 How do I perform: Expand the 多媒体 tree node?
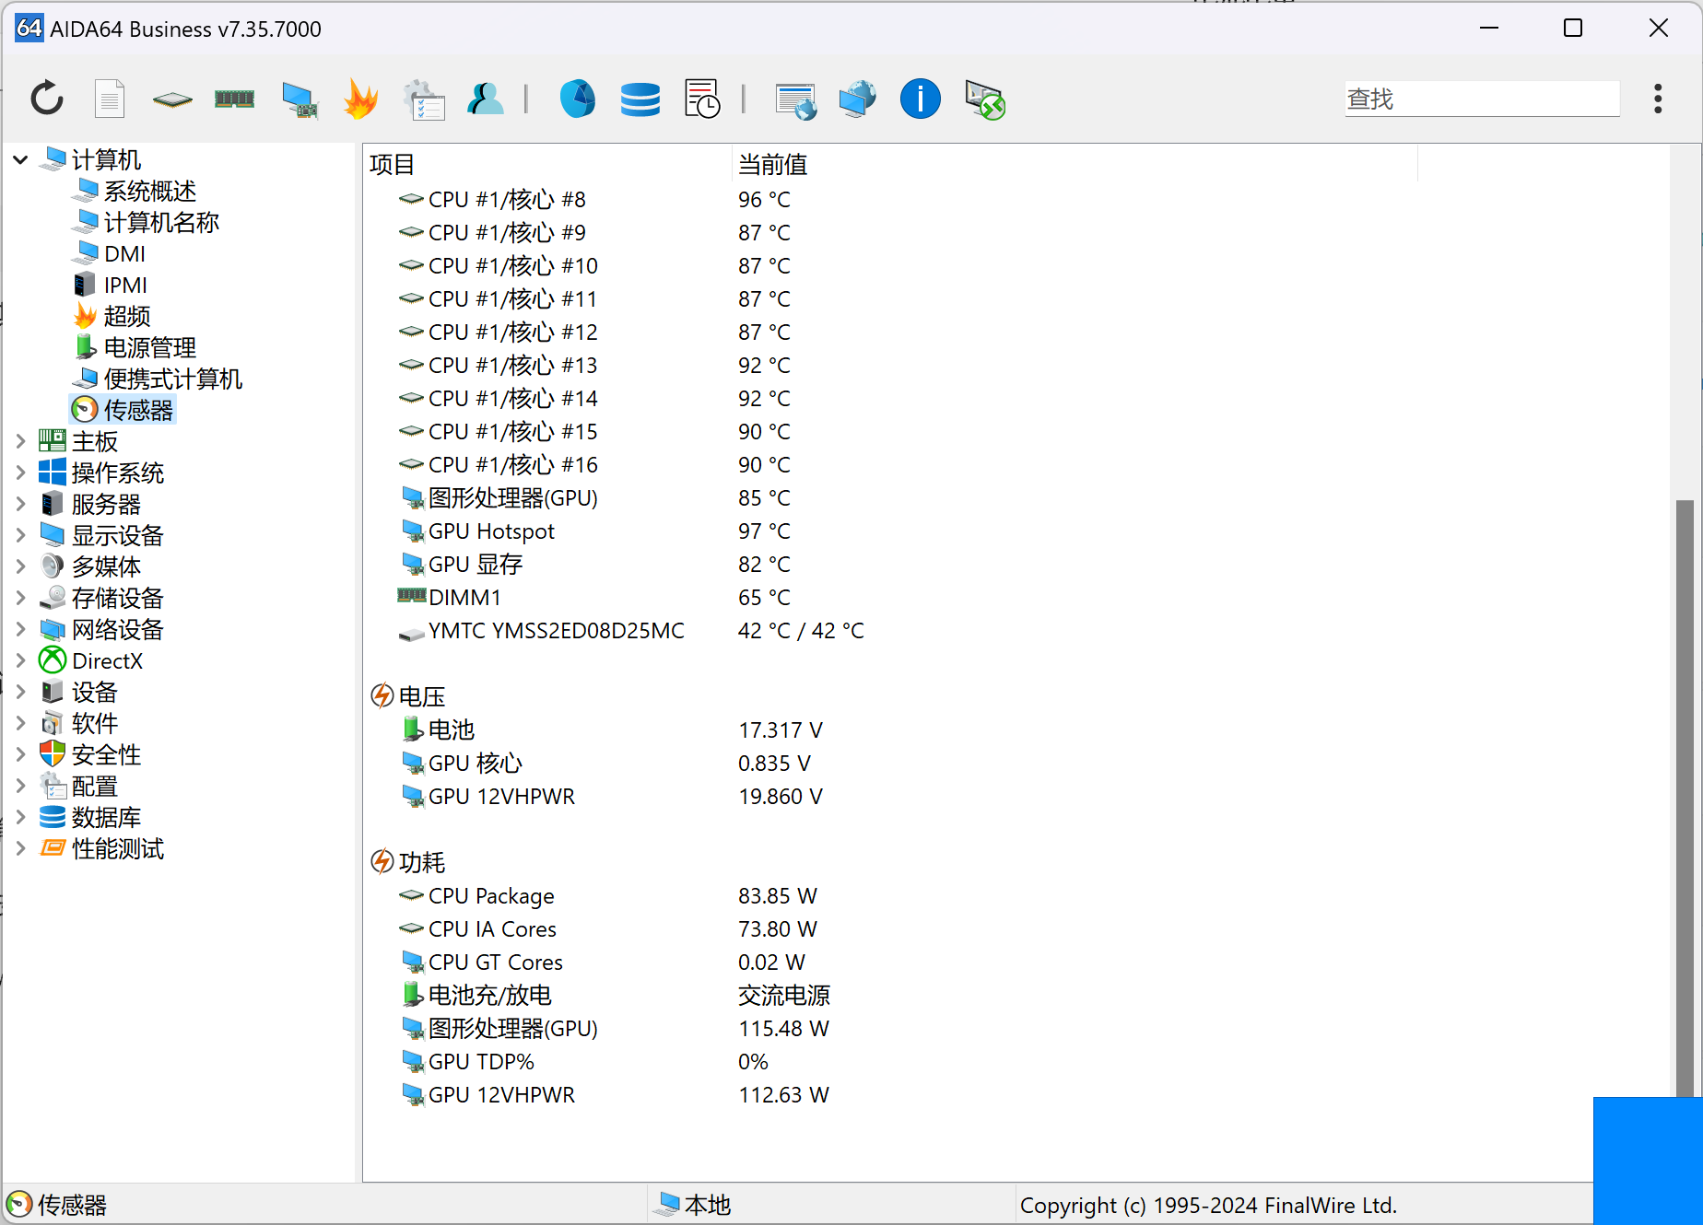click(20, 567)
